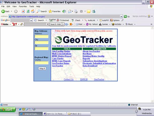Viewport: 154px width, 116px height.
Task: Click the popup blocker 73 blocked
Action: point(63,20)
